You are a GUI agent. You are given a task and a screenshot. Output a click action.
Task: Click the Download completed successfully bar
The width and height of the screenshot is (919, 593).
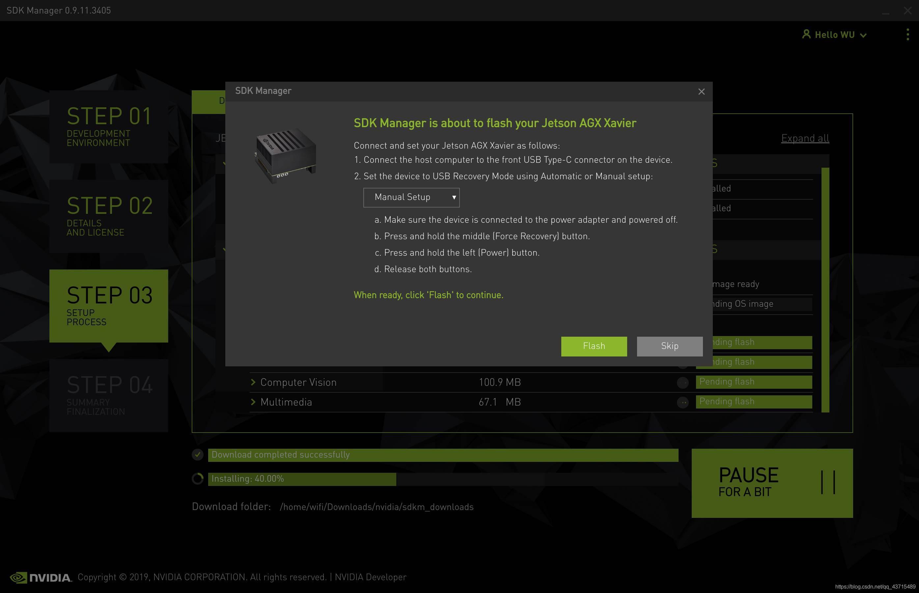coord(443,455)
